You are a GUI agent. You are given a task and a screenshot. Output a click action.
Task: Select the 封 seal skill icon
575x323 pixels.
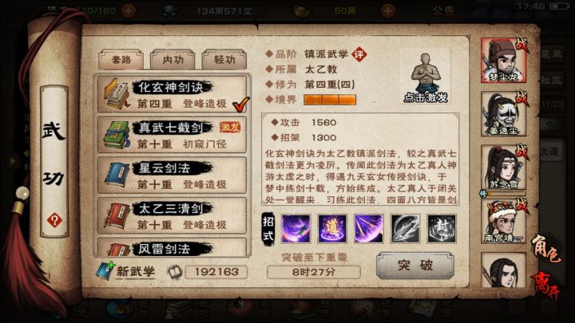pyautogui.click(x=442, y=229)
